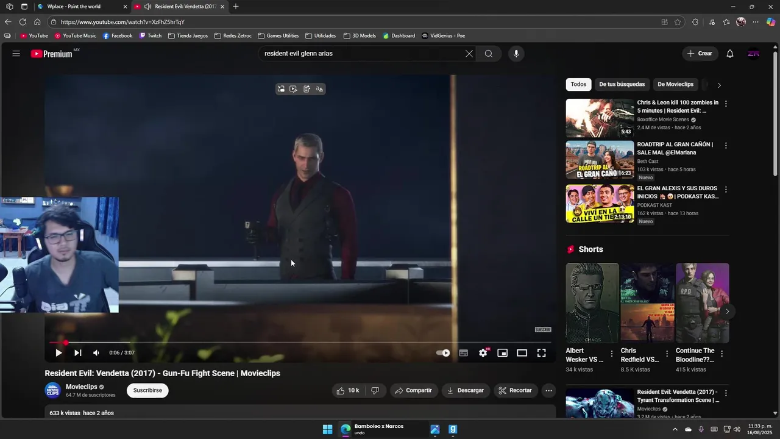
Task: Switch to theater mode
Action: tap(522, 353)
